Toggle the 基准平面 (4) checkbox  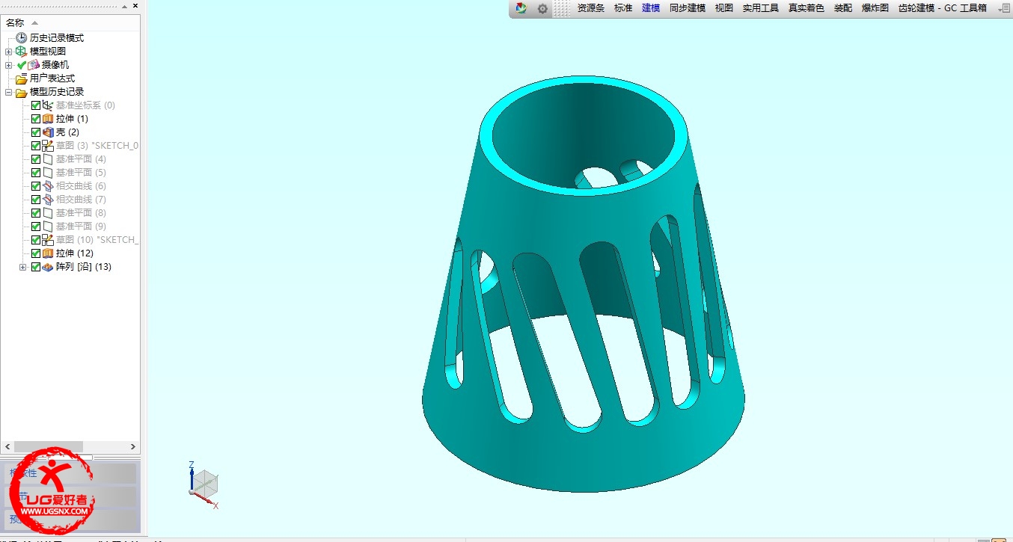pos(36,159)
